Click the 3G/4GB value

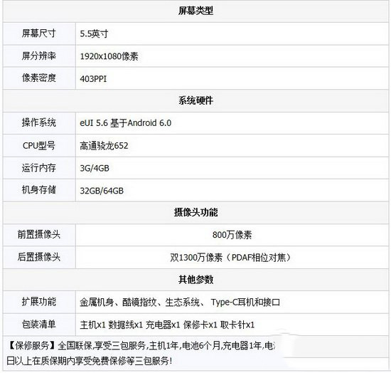tap(95, 168)
